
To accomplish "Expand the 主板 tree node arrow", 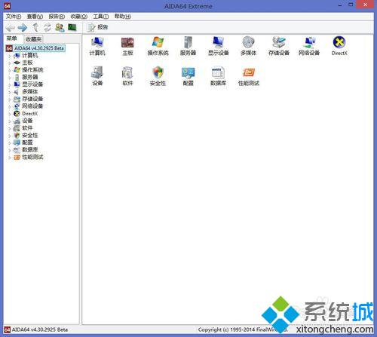I will tap(10, 63).
